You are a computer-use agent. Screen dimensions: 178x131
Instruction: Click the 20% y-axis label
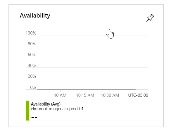(32, 76)
